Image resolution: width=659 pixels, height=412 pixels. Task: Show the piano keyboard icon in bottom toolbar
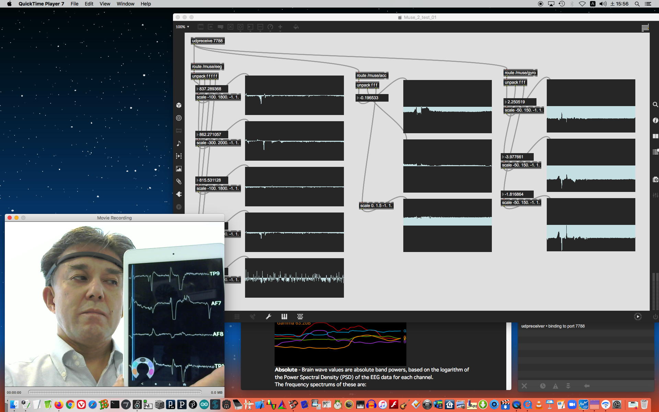(x=284, y=317)
